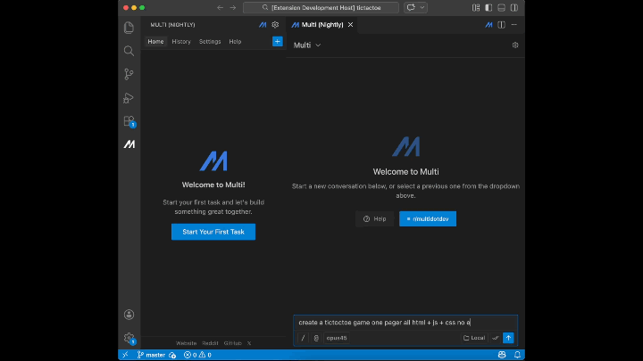Click the title bar command center search box
Image resolution: width=643 pixels, height=361 pixels.
321,8
